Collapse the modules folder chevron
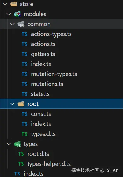Screen dimensions: 123x177 [9, 14]
